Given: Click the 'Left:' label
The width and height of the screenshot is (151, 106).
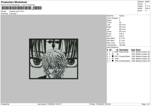Looking at the screenshot, I should coord(109,25).
